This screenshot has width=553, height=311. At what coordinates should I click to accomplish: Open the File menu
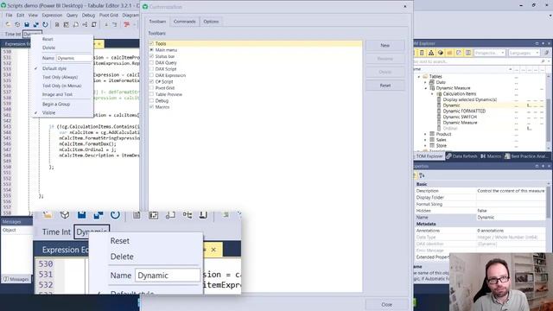[10, 16]
